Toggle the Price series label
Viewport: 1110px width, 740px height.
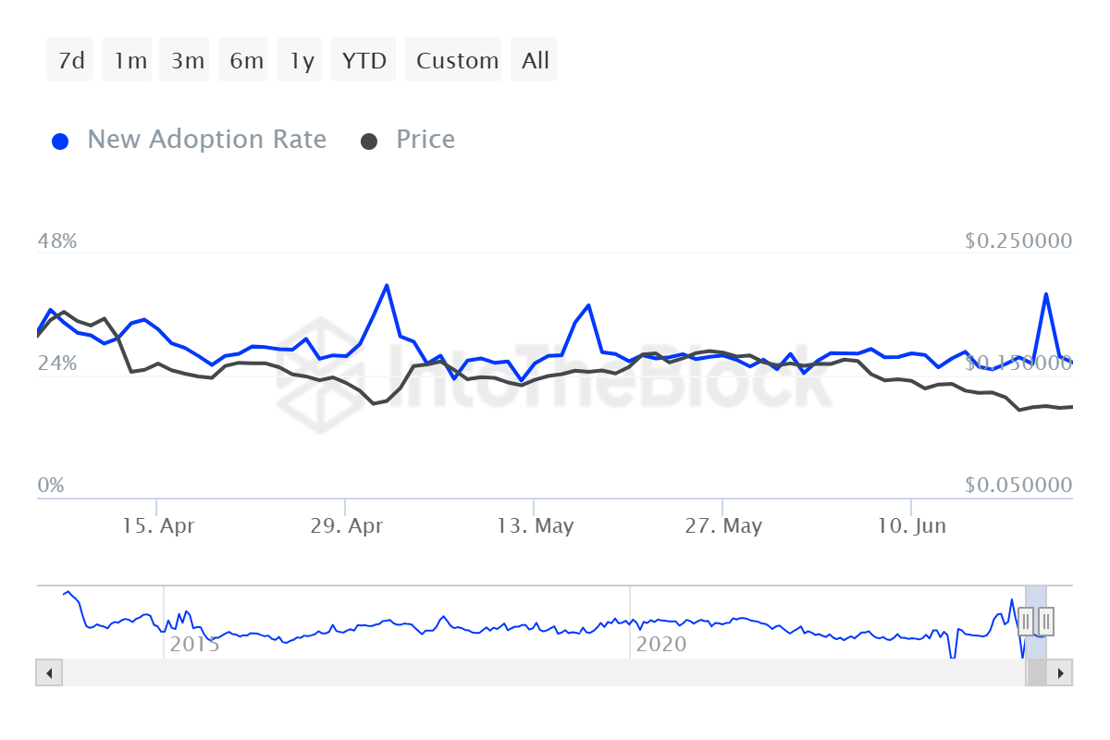[x=425, y=140]
